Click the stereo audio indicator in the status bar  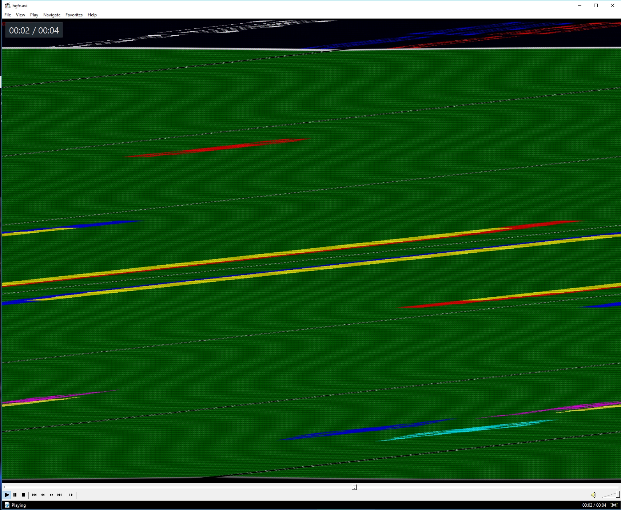(x=614, y=505)
